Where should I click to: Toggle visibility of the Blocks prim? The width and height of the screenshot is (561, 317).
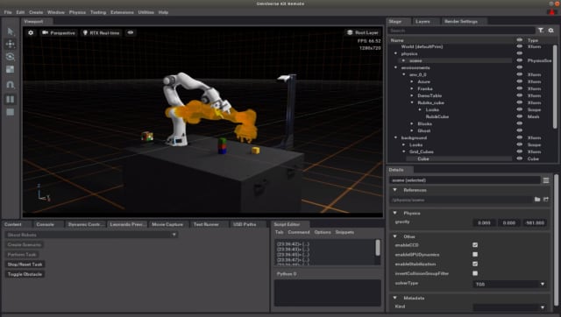tap(520, 123)
